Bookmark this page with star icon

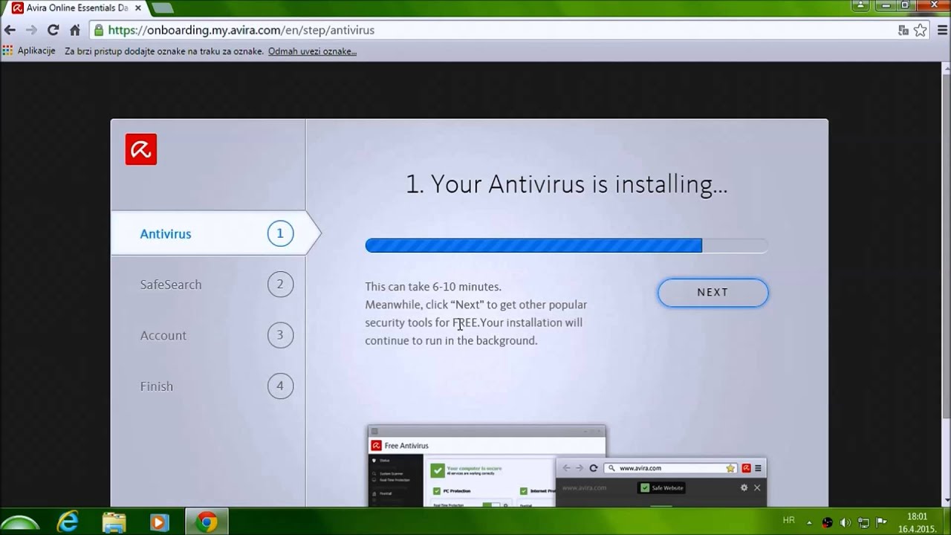(921, 30)
